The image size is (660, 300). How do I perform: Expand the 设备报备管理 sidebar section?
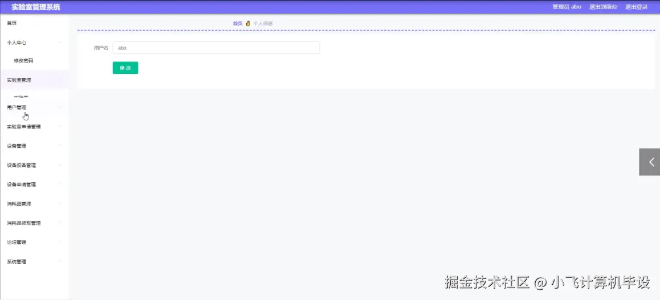pos(34,165)
